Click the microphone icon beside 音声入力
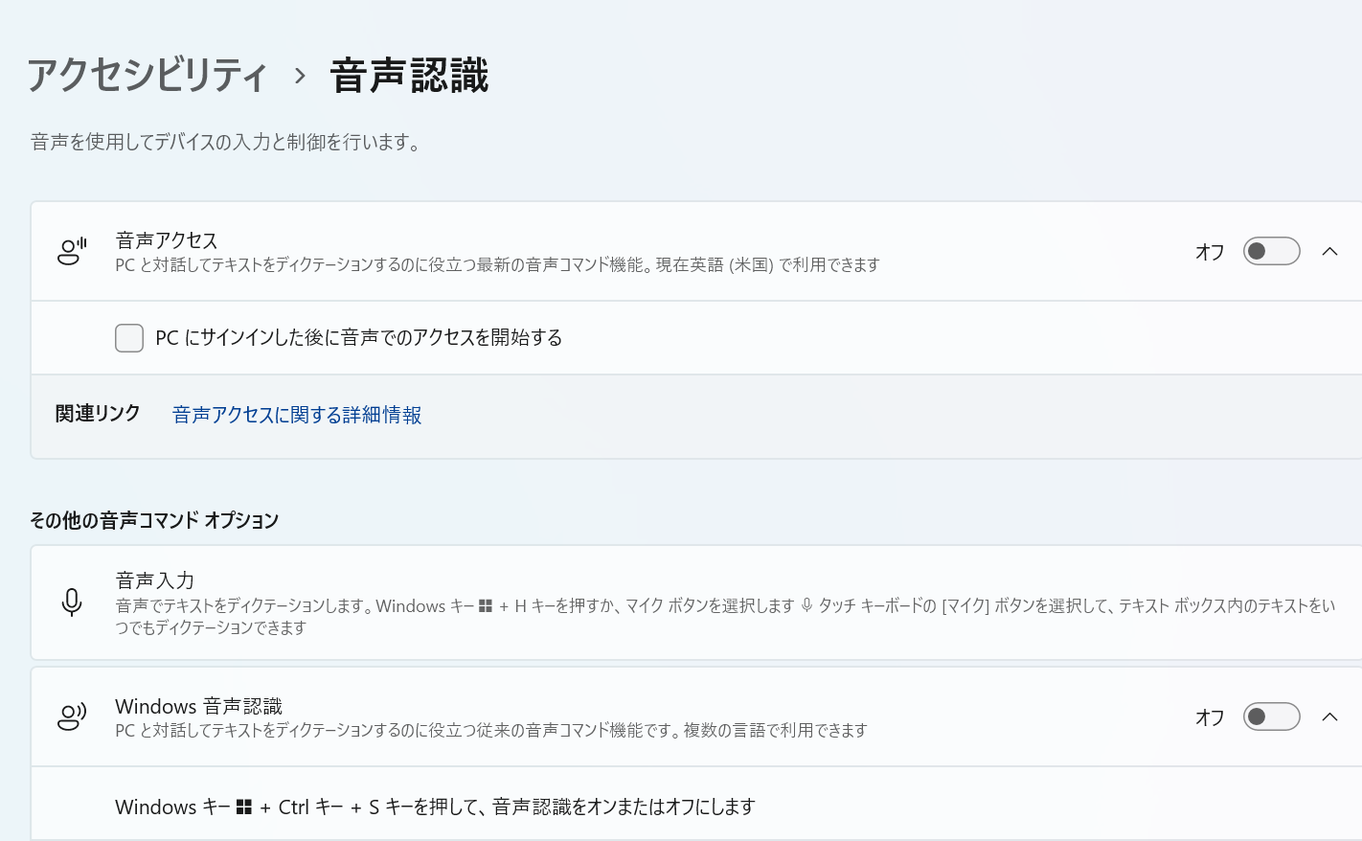The image size is (1362, 841). tap(72, 602)
